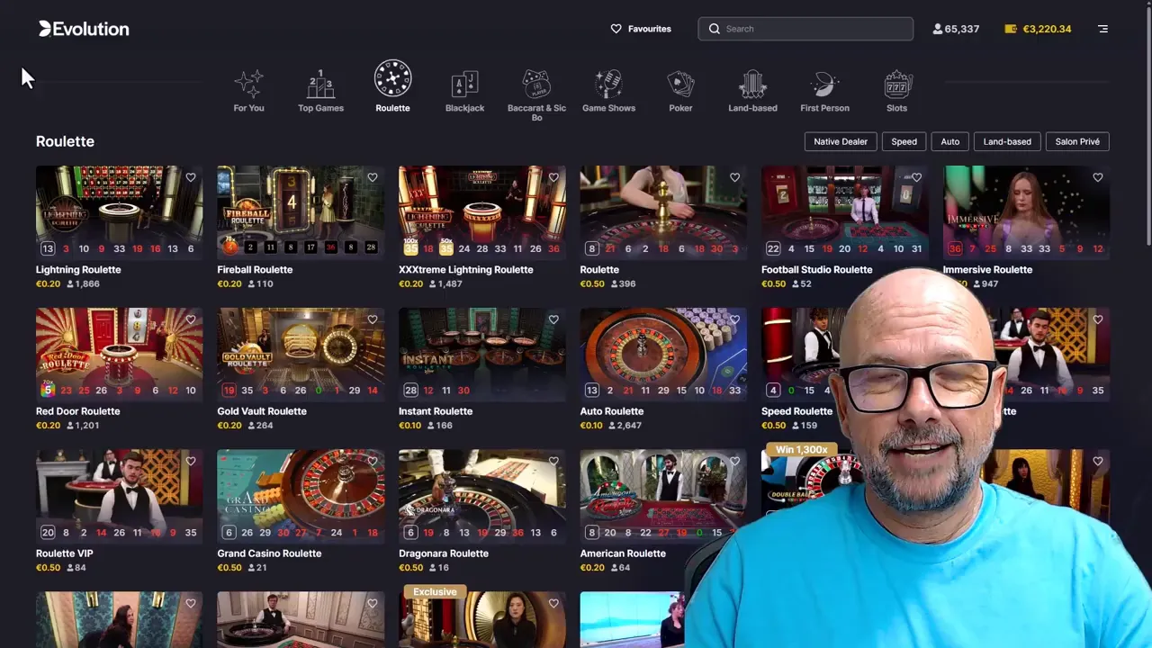This screenshot has height=648, width=1152.
Task: Favourite Grand Casino Roulette via heart
Action: coord(373,461)
